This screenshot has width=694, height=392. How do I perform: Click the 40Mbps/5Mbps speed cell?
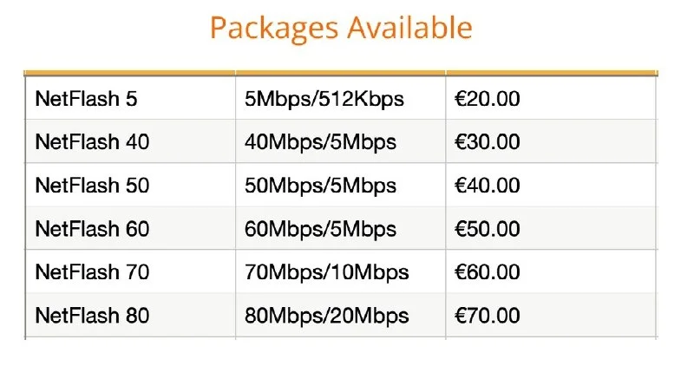[x=320, y=142]
